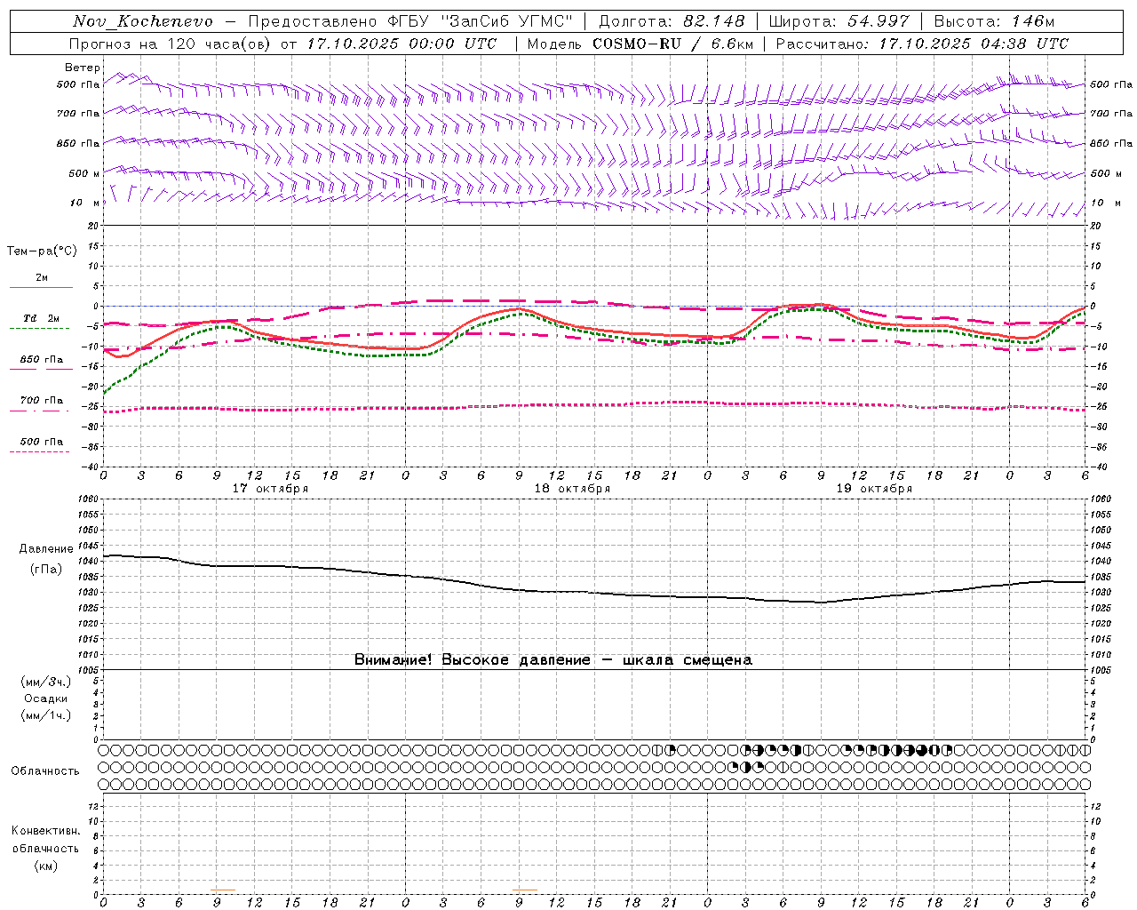This screenshot has height=910, width=1137.
Task: Click the 19 октября date label
Action: 874,489
